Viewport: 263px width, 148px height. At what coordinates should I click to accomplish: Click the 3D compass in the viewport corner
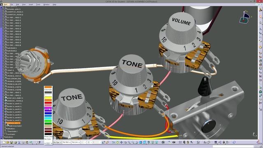click(245, 17)
